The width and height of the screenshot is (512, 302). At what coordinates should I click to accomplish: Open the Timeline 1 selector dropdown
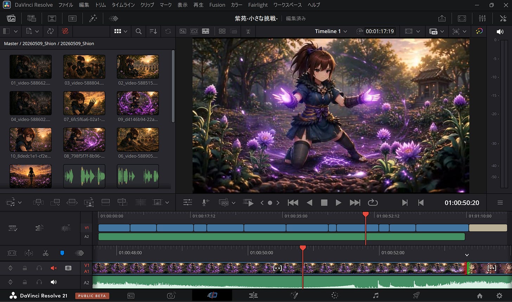tap(331, 31)
